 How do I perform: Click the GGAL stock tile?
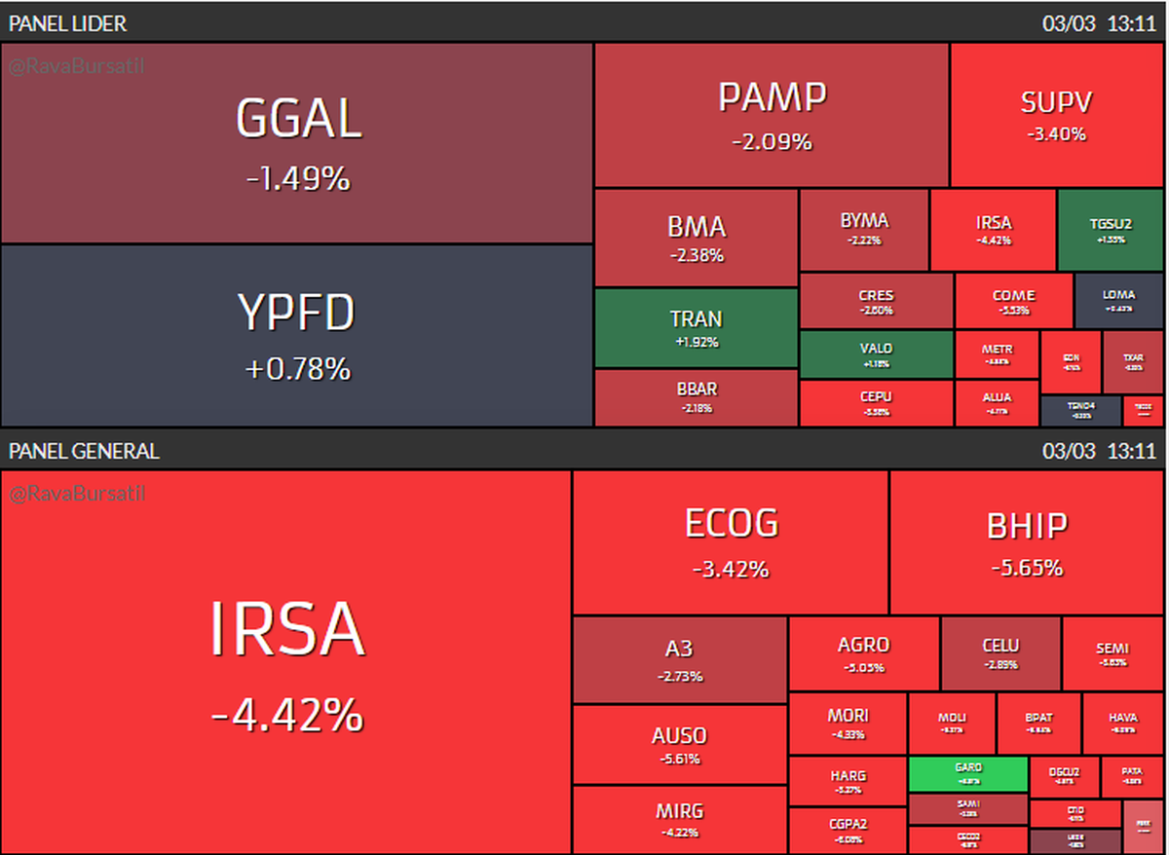pyautogui.click(x=297, y=143)
